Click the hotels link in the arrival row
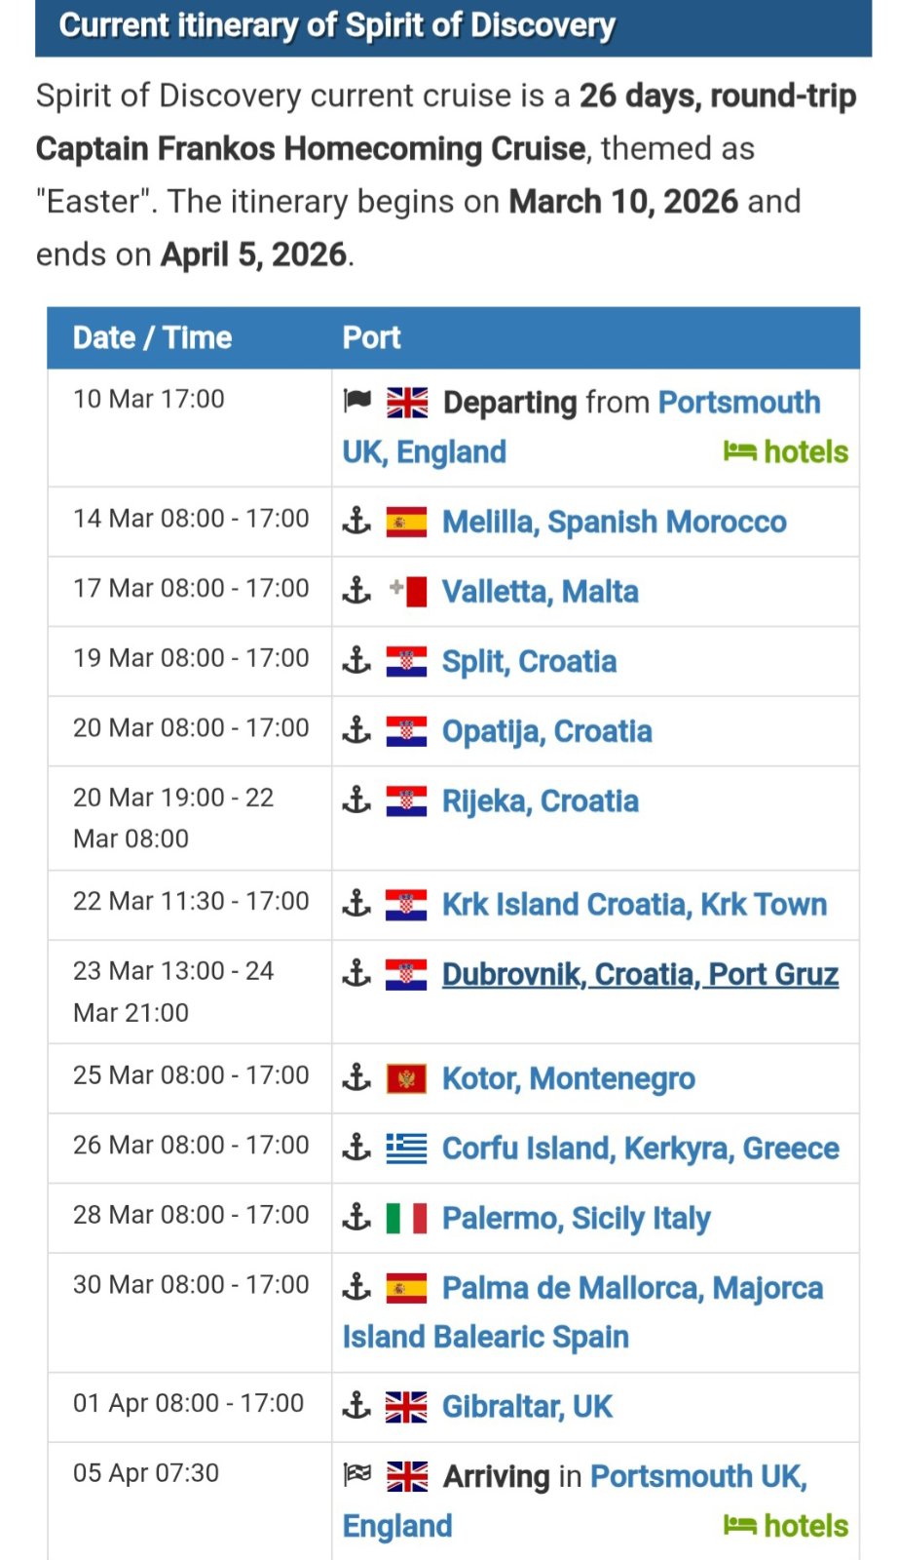Screen dimensions: 898x1560 (786, 1526)
